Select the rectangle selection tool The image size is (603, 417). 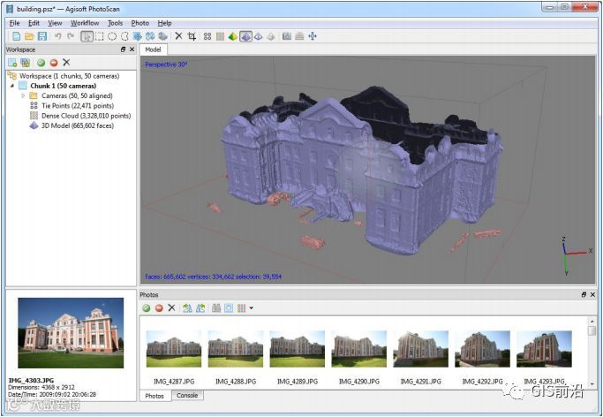pyautogui.click(x=100, y=36)
